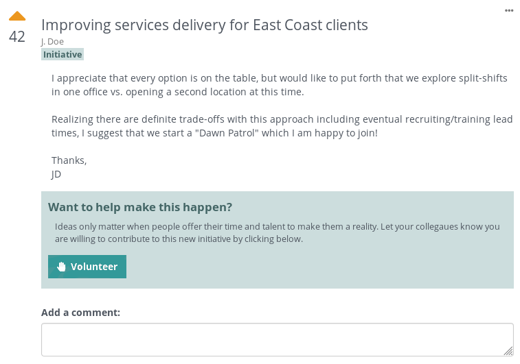Click the JD signature
This screenshot has height=364, width=520.
tap(56, 174)
